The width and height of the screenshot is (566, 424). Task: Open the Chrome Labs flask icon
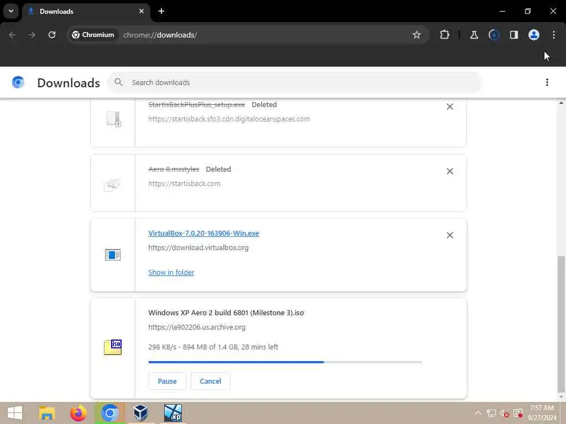pos(474,35)
